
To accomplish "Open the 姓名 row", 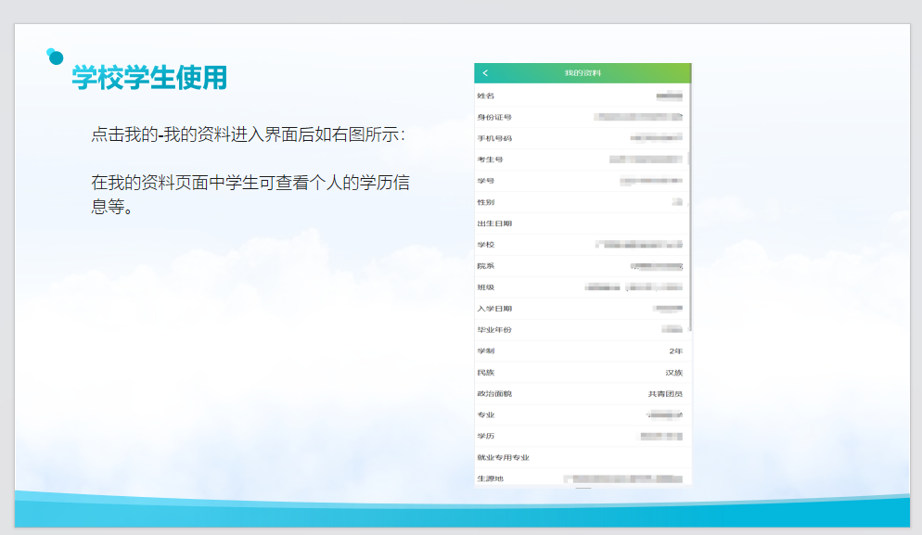I will [x=582, y=96].
